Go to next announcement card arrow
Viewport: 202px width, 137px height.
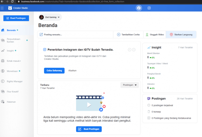pyautogui.click(x=134, y=50)
